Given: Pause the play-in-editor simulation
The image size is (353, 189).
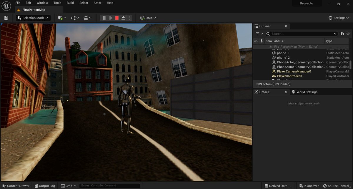Looking at the screenshot, I should (104, 18).
